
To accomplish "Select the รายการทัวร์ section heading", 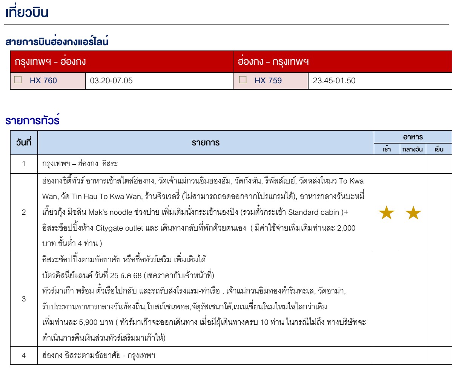I will click(32, 121).
